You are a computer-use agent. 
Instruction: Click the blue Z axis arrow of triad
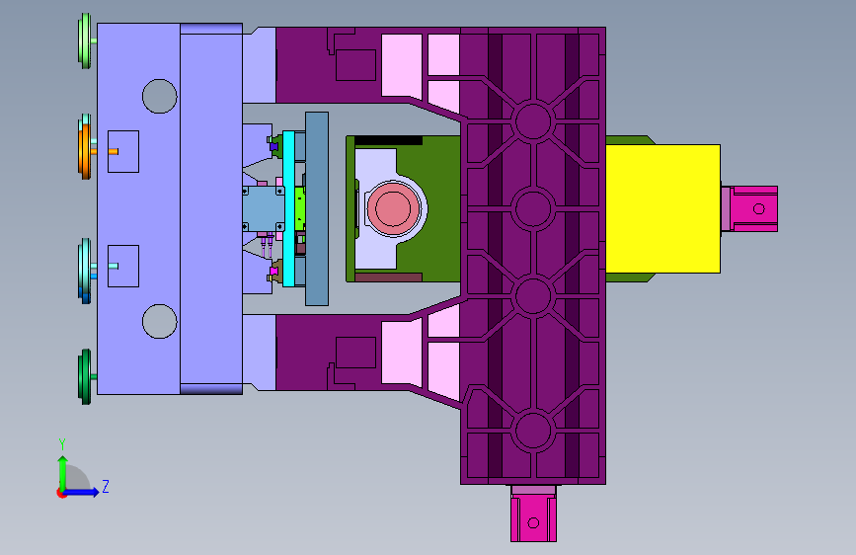(84, 492)
